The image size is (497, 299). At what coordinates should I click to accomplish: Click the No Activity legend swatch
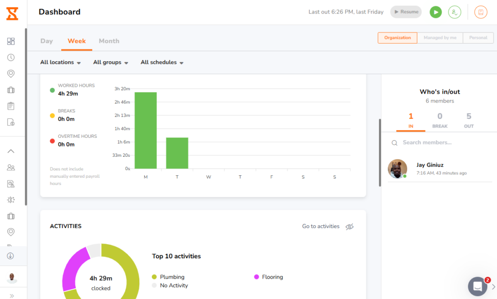click(154, 285)
